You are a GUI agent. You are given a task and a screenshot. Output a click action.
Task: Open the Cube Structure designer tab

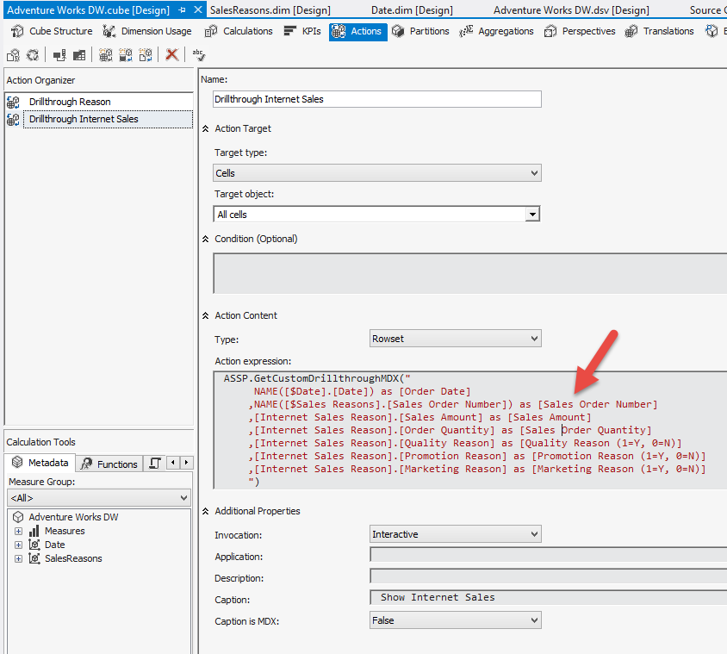click(x=52, y=31)
